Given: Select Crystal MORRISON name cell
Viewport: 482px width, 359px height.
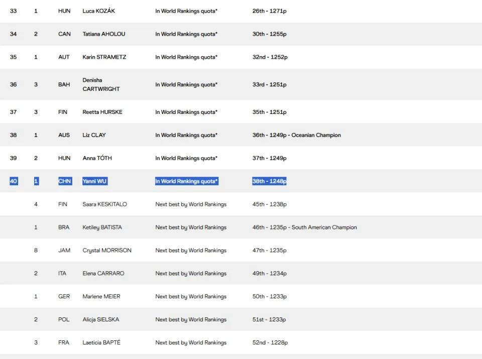Looking at the screenshot, I should pos(107,251).
